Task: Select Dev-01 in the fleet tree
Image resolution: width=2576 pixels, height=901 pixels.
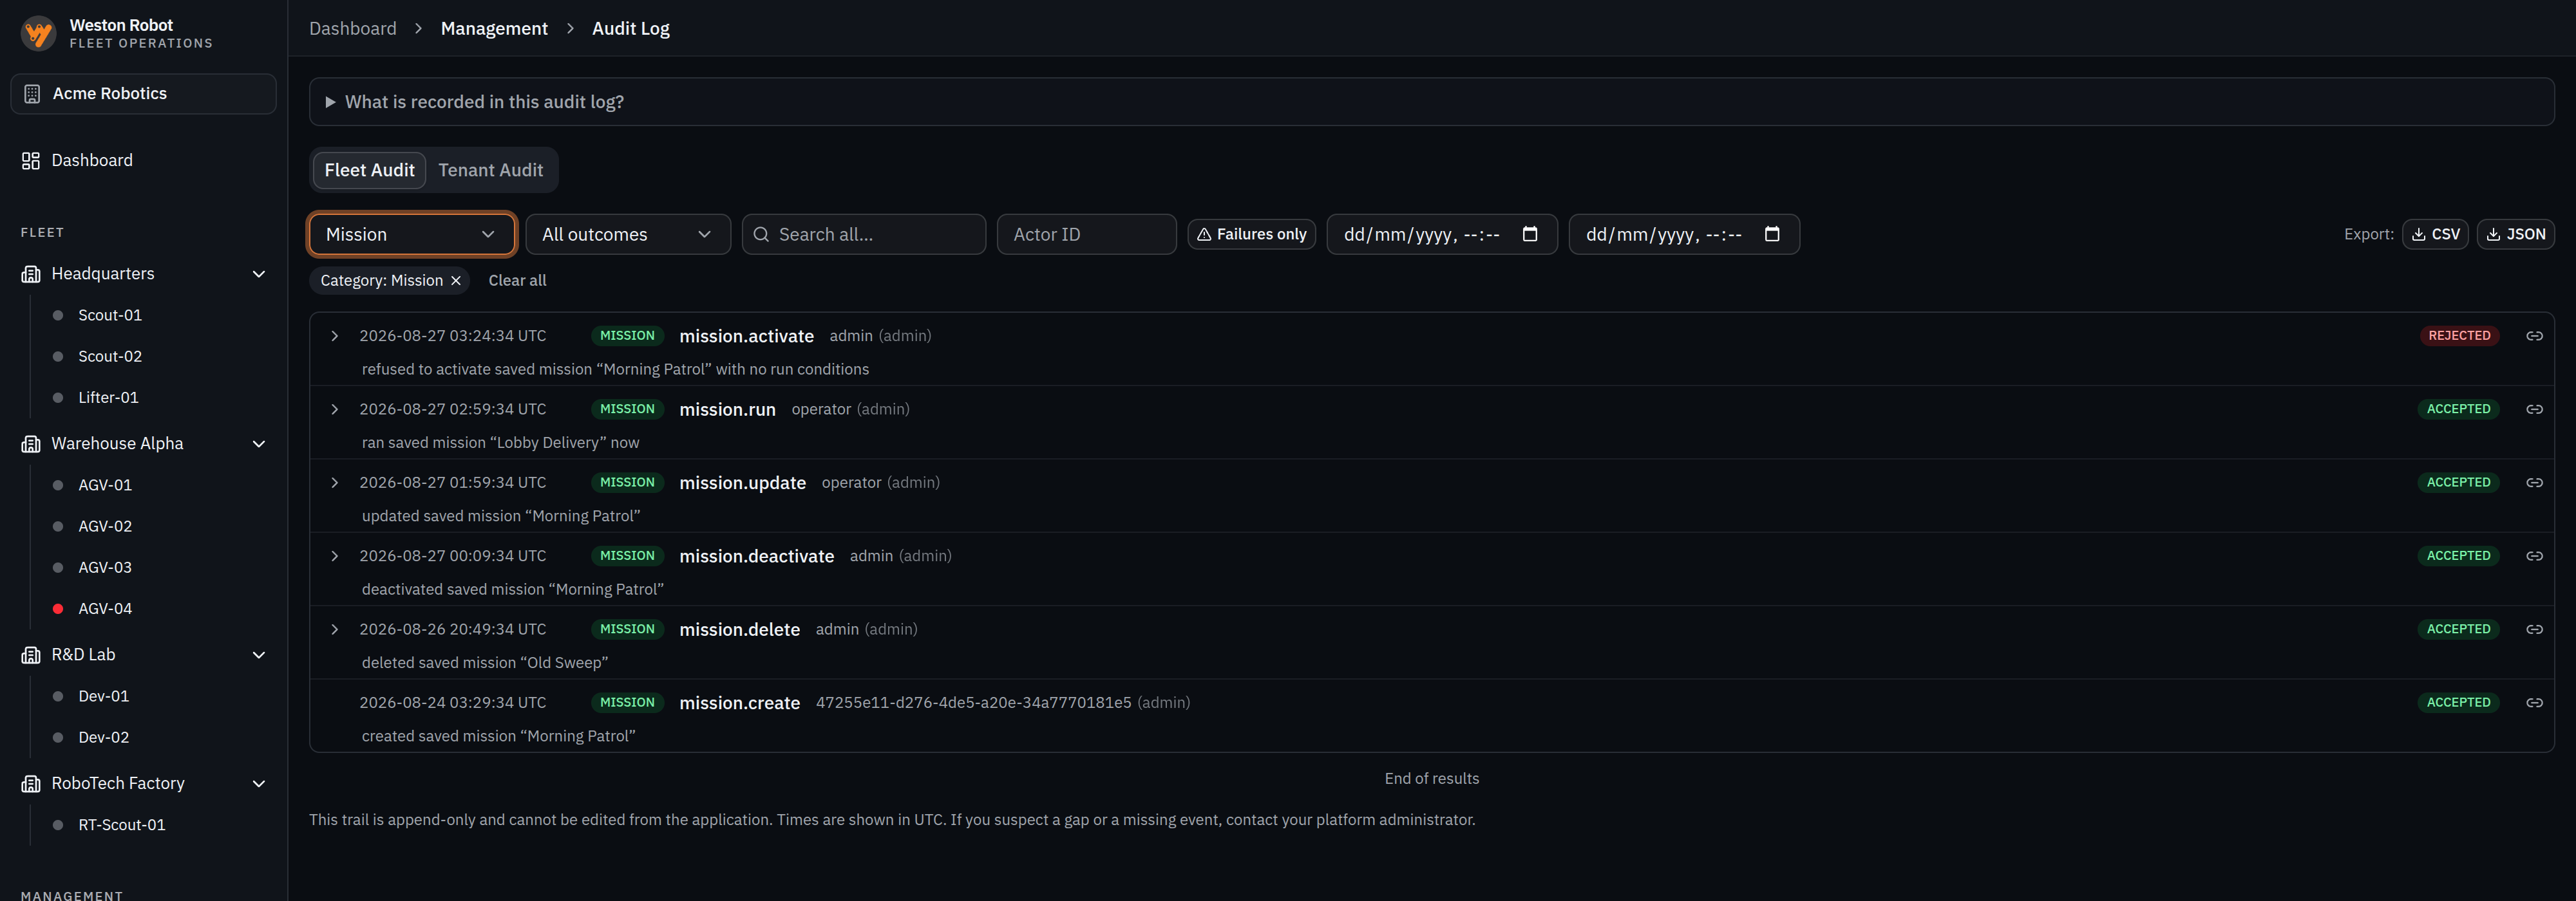Action: point(104,696)
